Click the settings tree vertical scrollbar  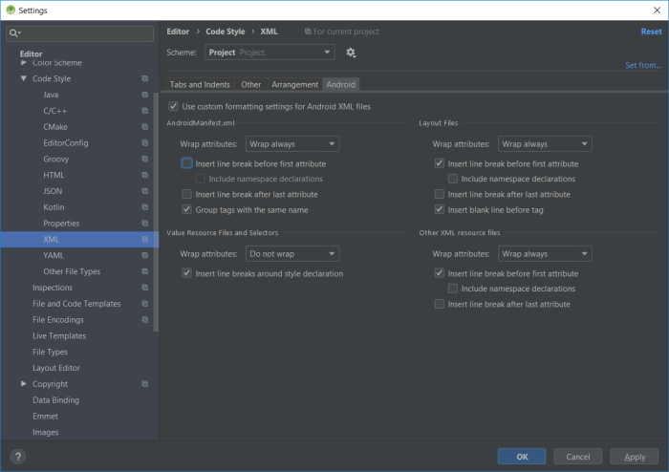point(156,211)
